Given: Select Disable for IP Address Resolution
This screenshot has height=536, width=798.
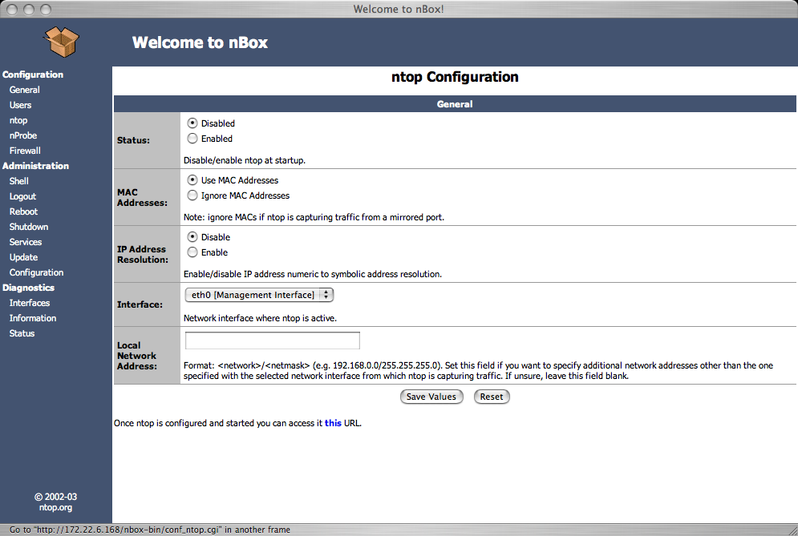Looking at the screenshot, I should tap(192, 237).
